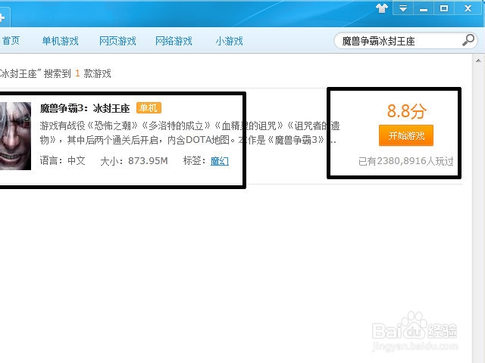The image size is (485, 363).
Task: Click the 大小：873.95M size text
Action: tap(134, 161)
